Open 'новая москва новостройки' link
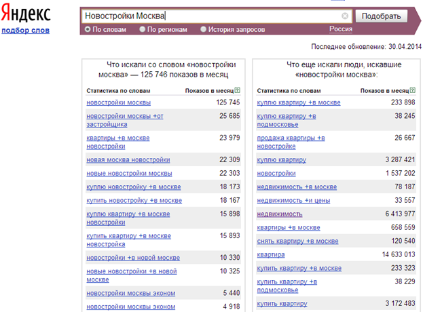The width and height of the screenshot is (423, 312). tap(128, 160)
